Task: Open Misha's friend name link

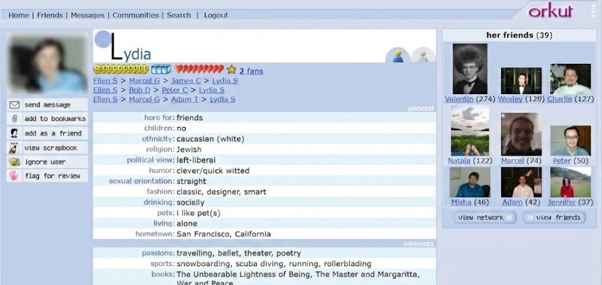Action: (x=461, y=202)
